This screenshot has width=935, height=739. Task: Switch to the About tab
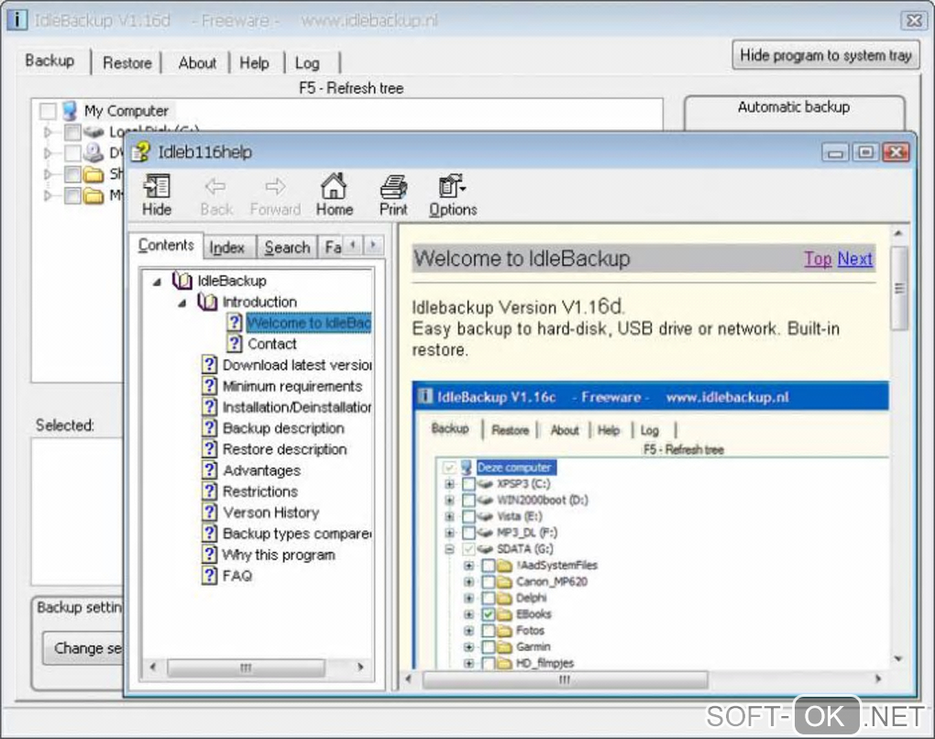click(197, 62)
